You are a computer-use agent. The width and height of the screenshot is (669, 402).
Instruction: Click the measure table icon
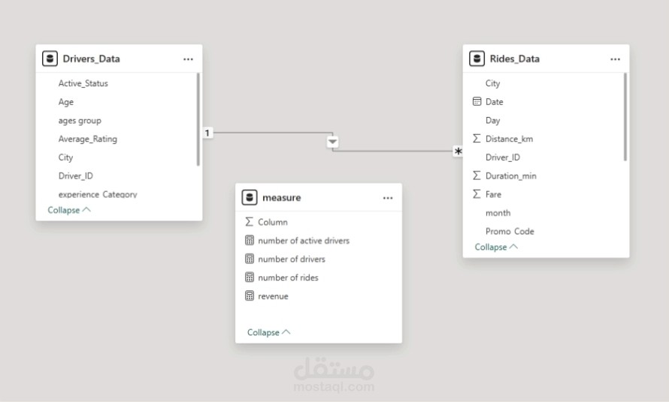click(x=250, y=197)
